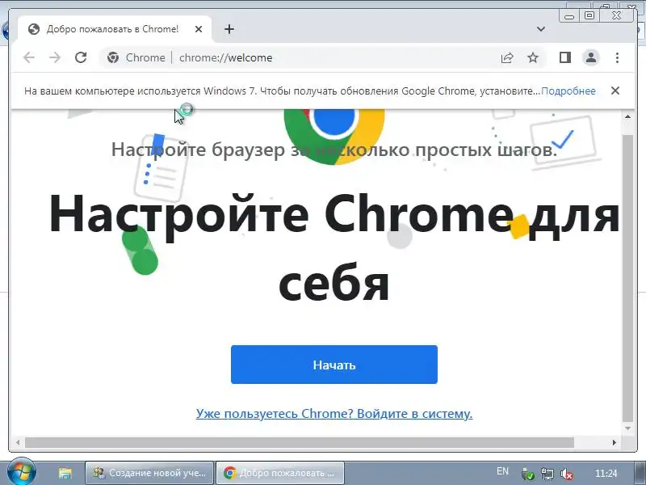Open the Windows Start menu
This screenshot has width=646, height=485.
21,472
